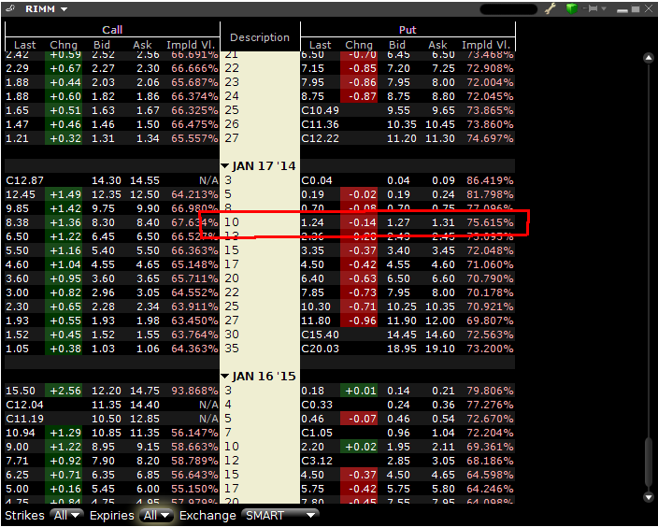The height and width of the screenshot is (527, 658).
Task: Click the Description column header
Action: 260,37
